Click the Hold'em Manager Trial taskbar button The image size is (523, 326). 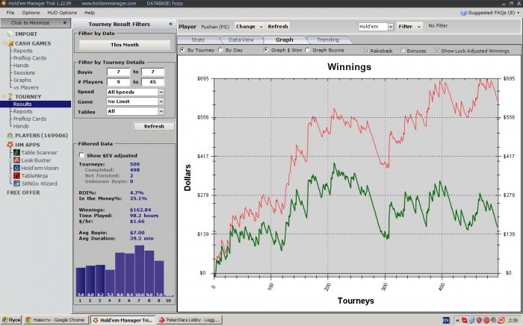(x=123, y=320)
